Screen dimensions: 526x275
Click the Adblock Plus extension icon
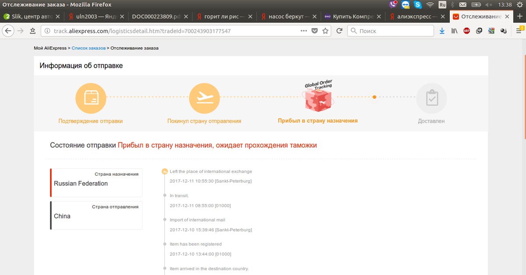(467, 31)
